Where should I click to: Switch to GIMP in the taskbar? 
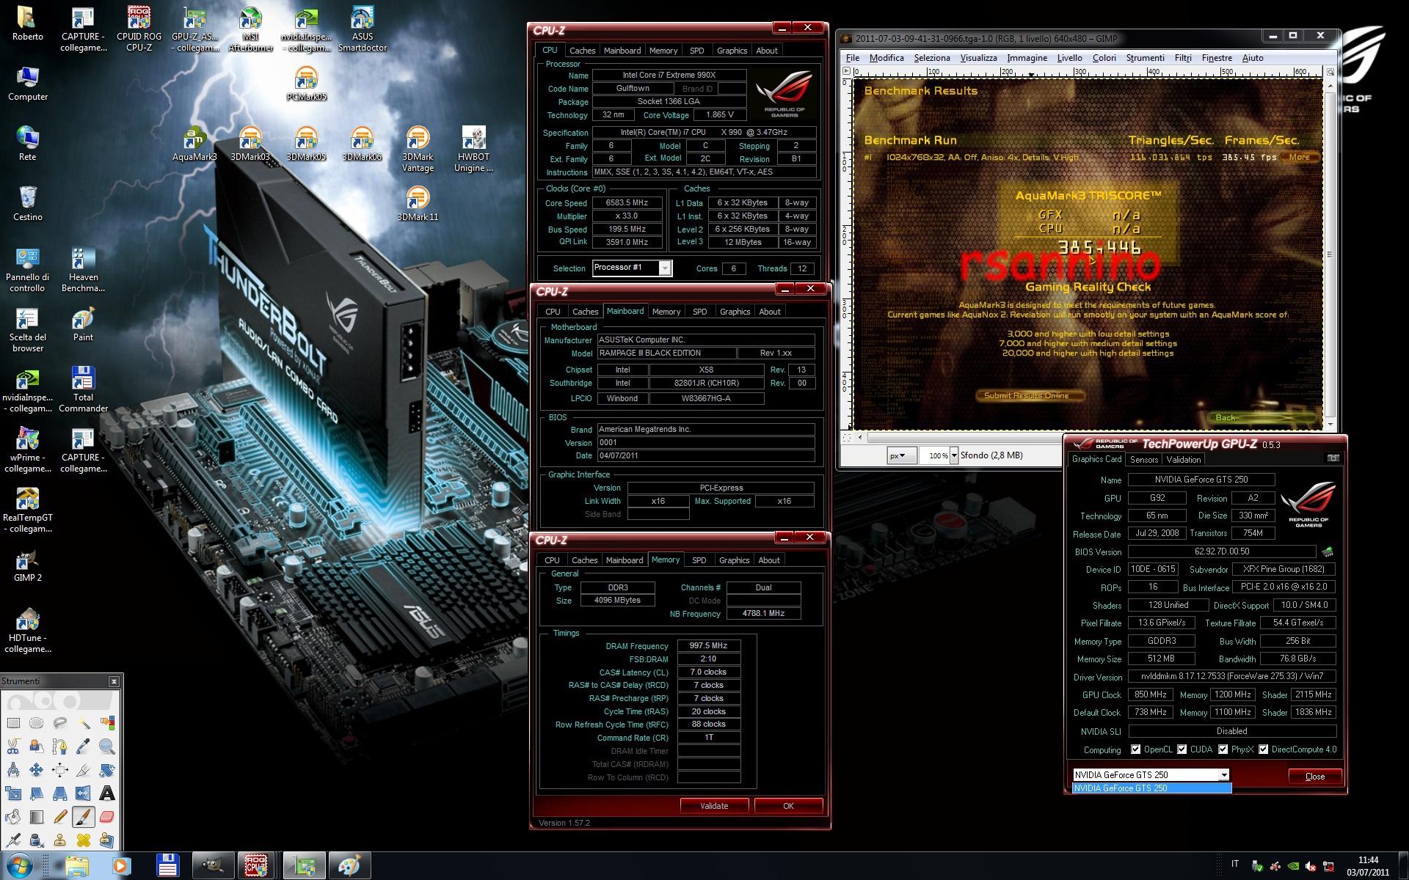213,866
